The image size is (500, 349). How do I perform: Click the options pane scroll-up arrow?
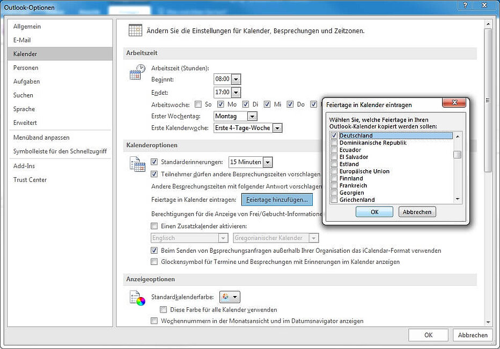point(488,24)
